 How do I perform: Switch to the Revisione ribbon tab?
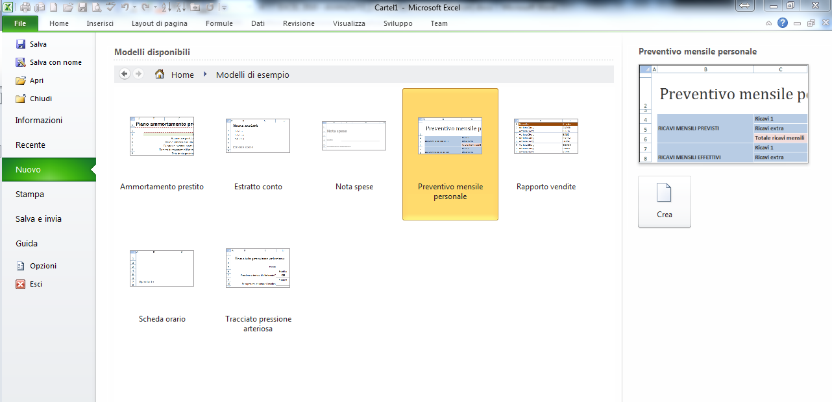(x=299, y=23)
